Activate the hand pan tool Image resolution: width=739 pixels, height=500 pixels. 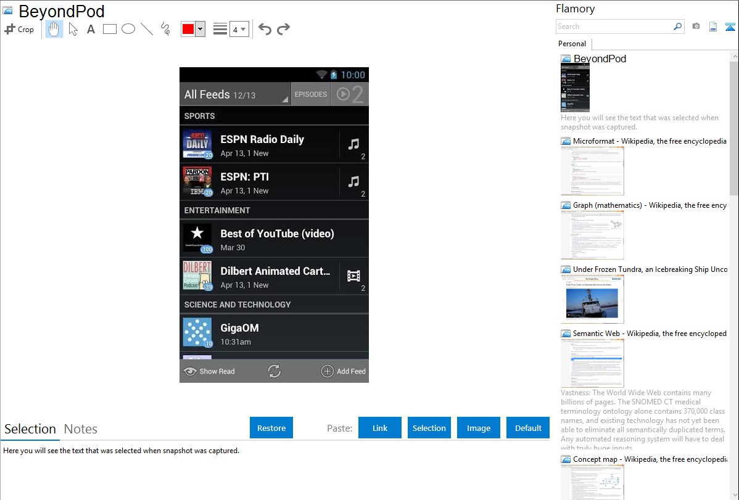coord(54,29)
